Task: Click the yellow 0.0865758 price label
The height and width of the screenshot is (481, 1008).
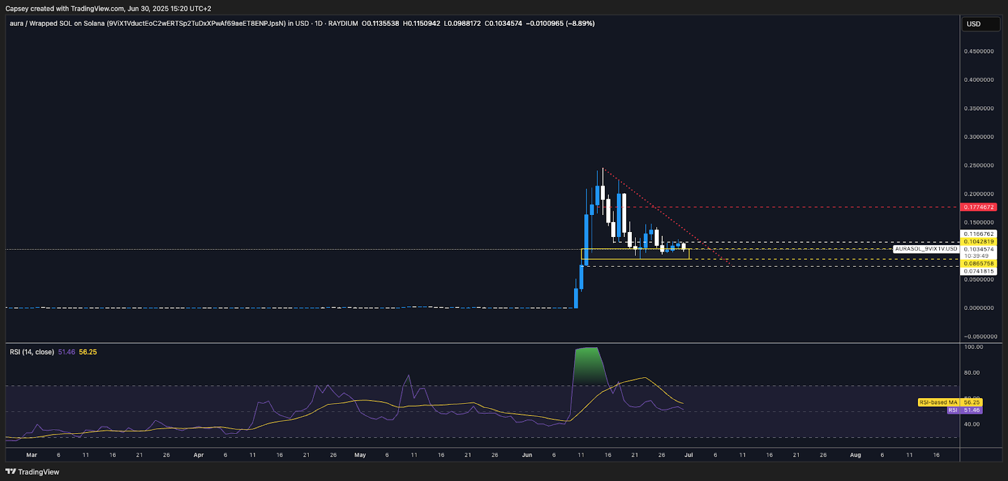Action: pos(979,263)
